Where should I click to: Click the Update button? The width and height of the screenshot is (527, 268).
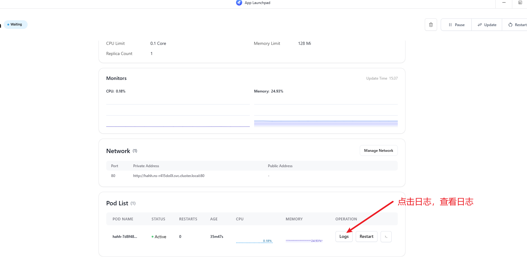(487, 25)
